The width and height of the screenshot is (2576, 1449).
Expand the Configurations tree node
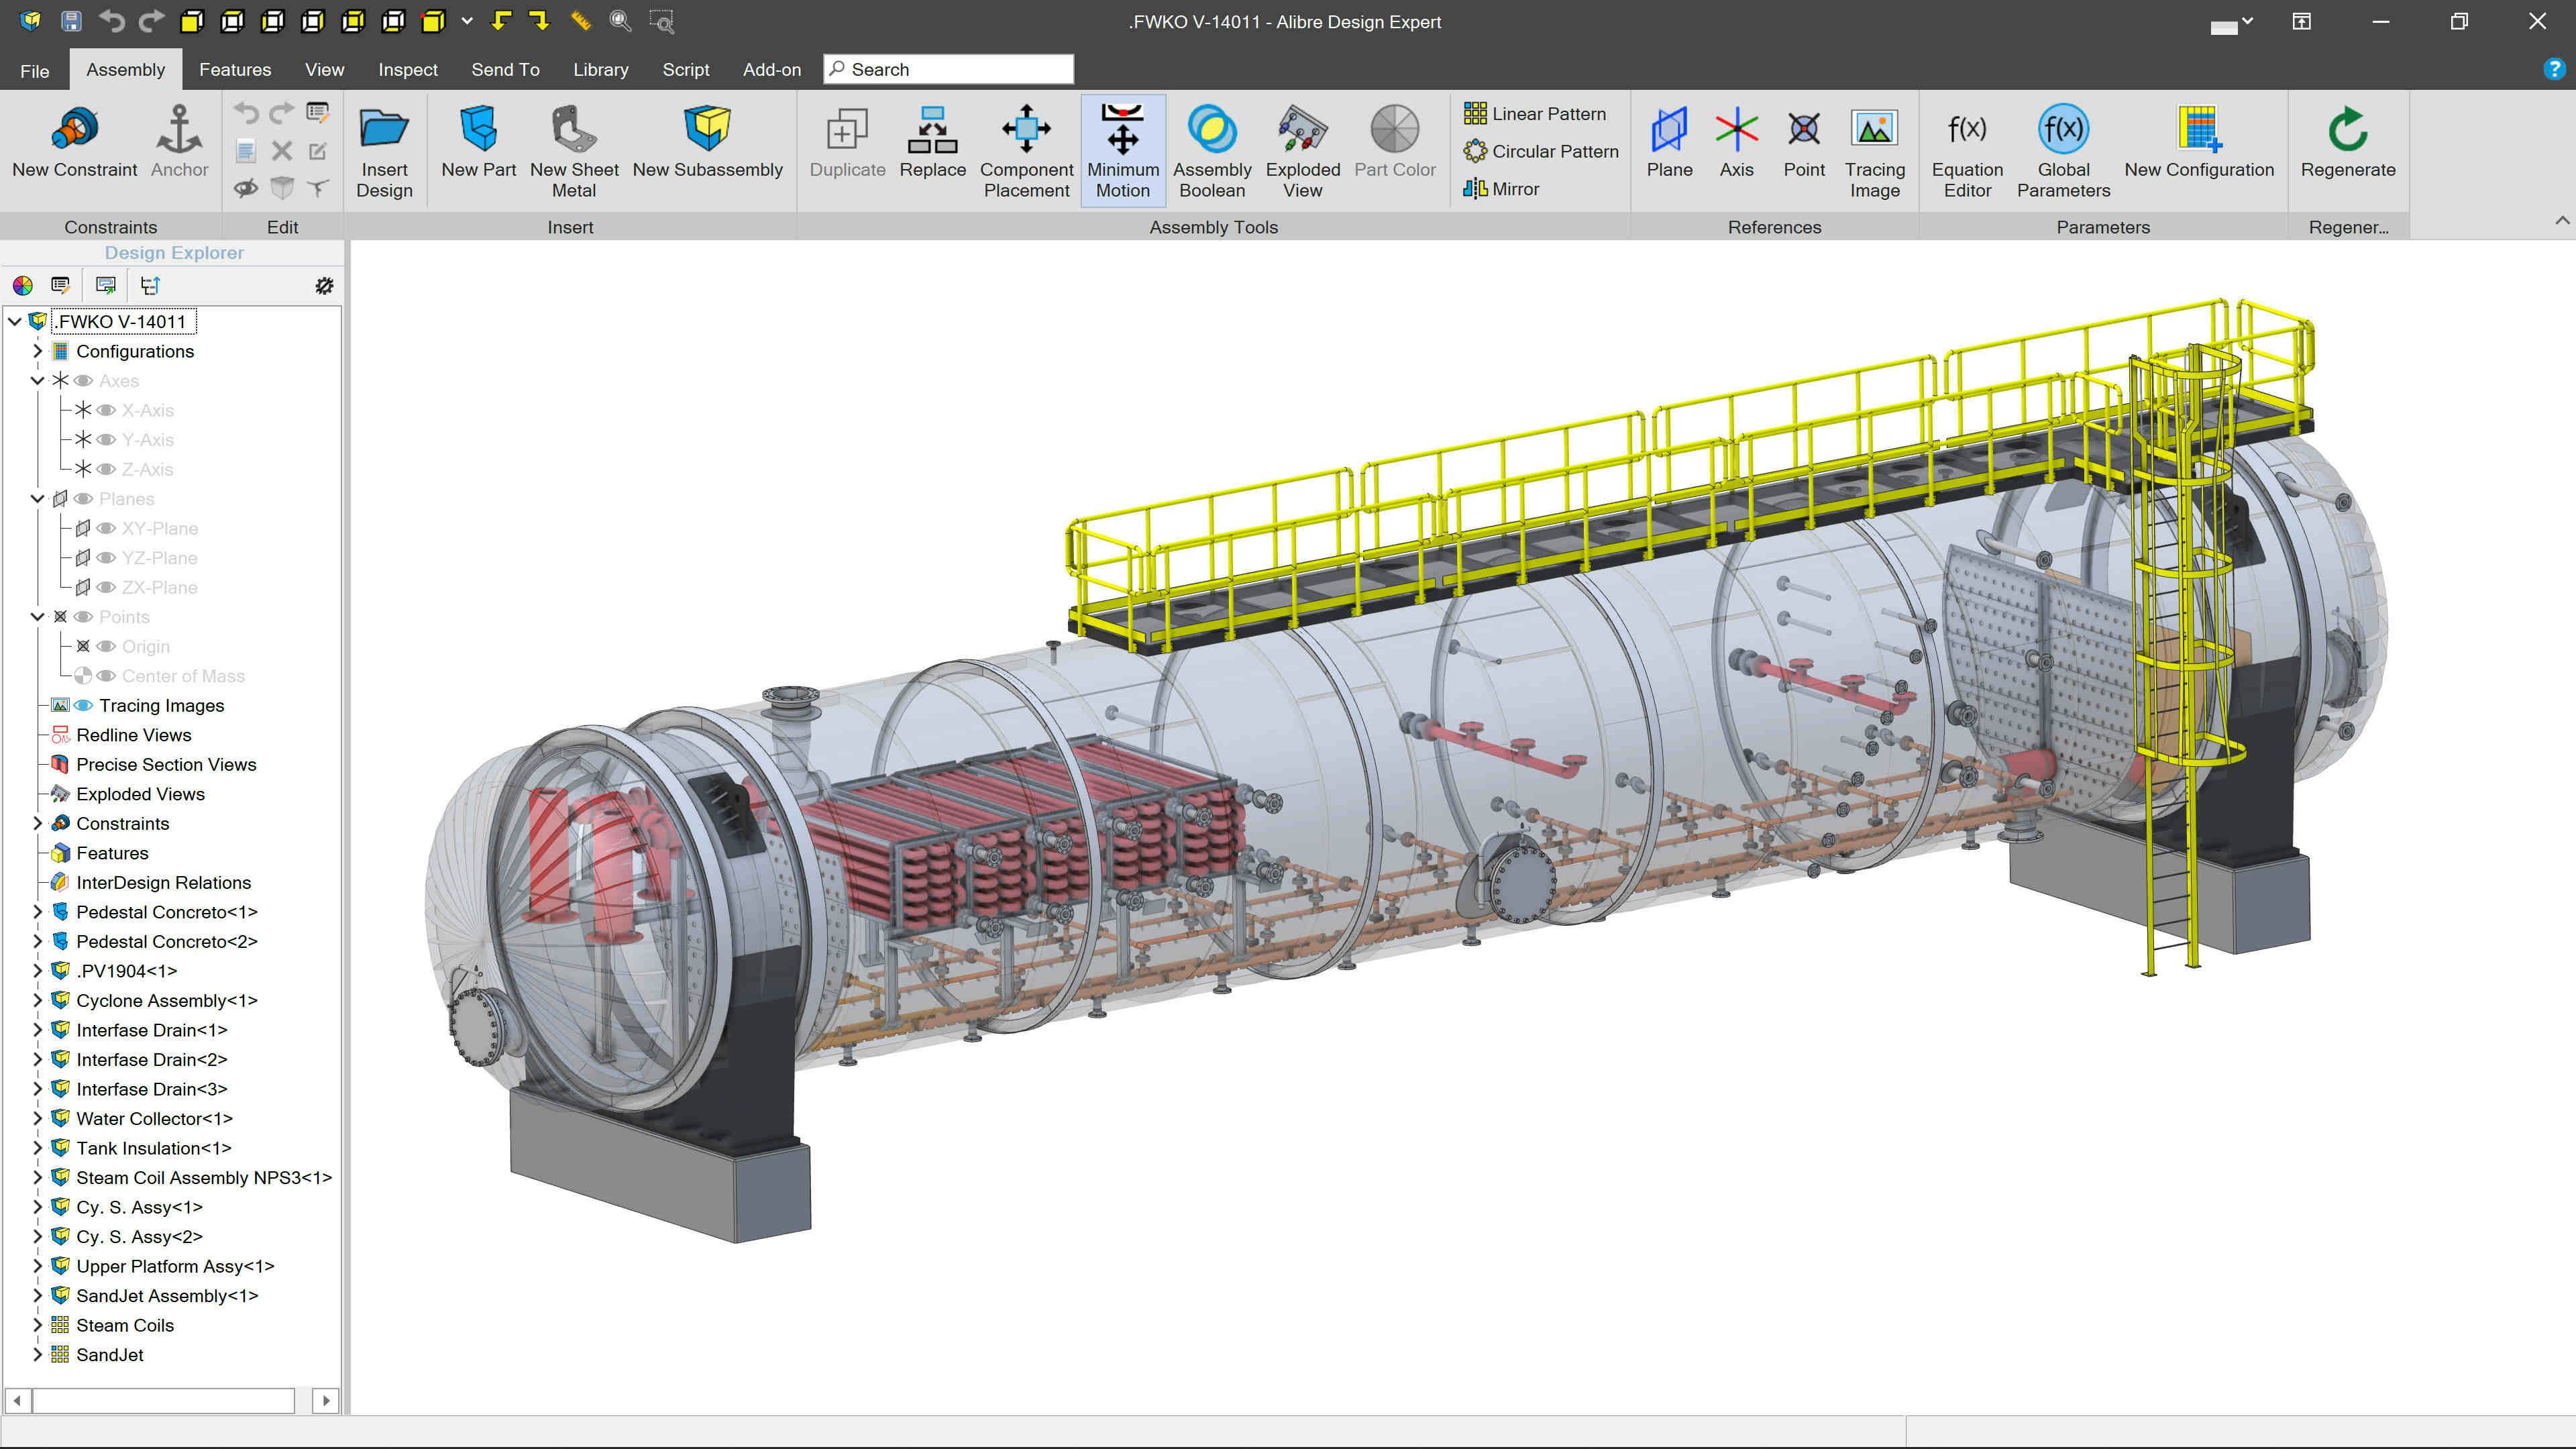[38, 351]
